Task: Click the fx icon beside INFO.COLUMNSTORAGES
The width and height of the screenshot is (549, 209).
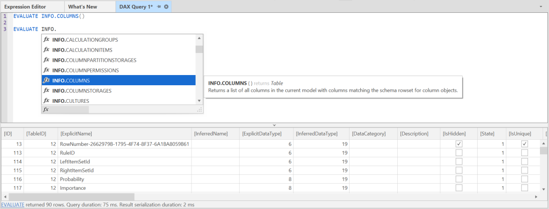Action: (46, 91)
